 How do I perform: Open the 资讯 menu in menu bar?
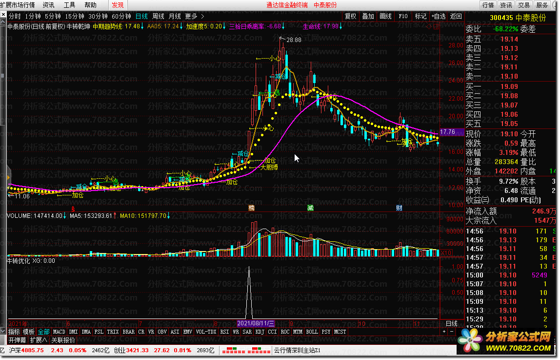coord(49,5)
